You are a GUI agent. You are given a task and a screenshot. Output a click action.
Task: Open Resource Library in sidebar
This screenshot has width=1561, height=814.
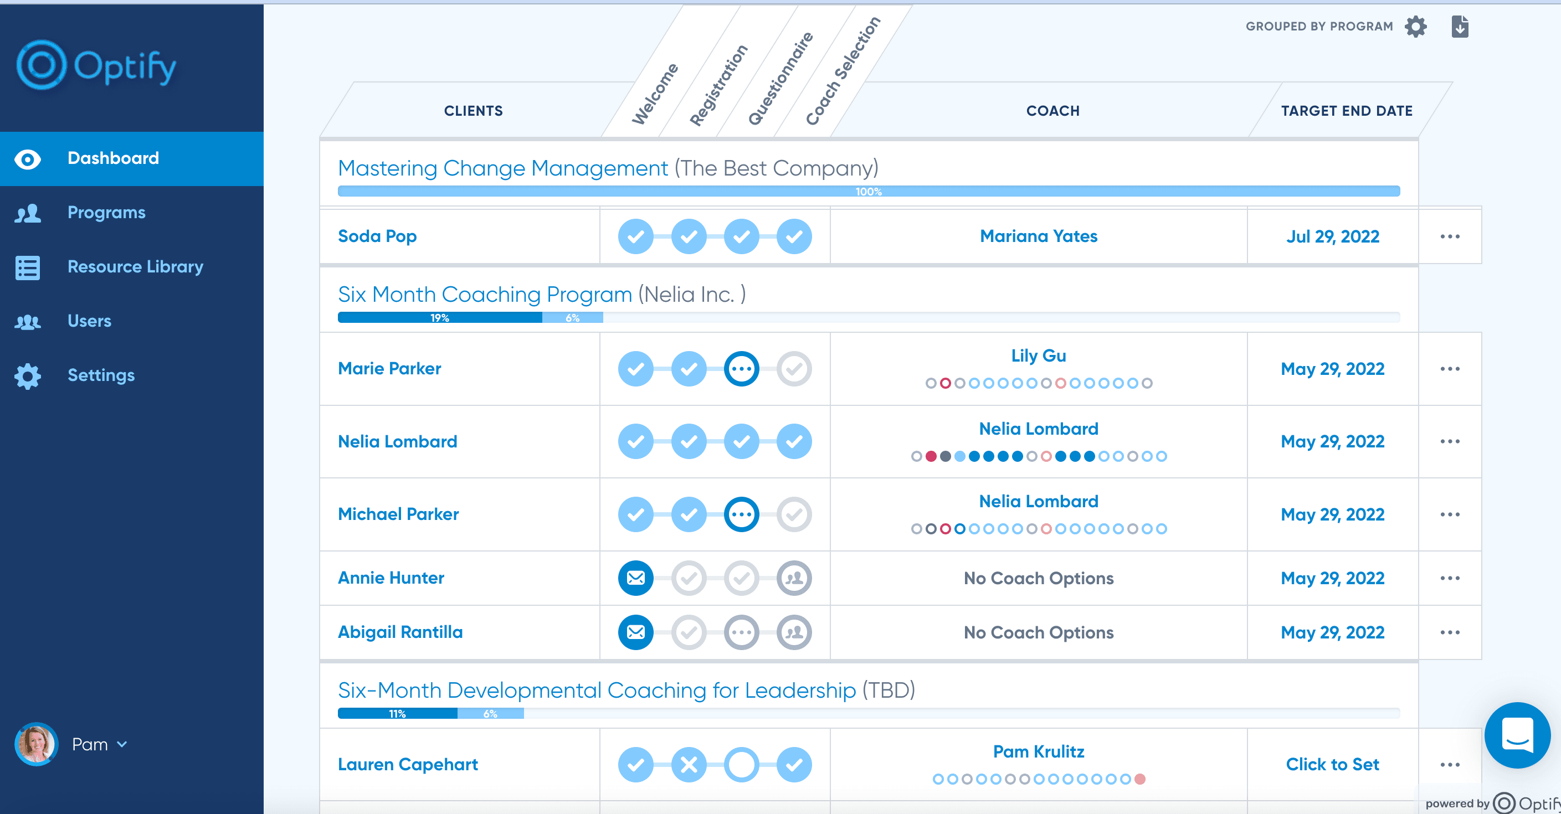pos(135,266)
